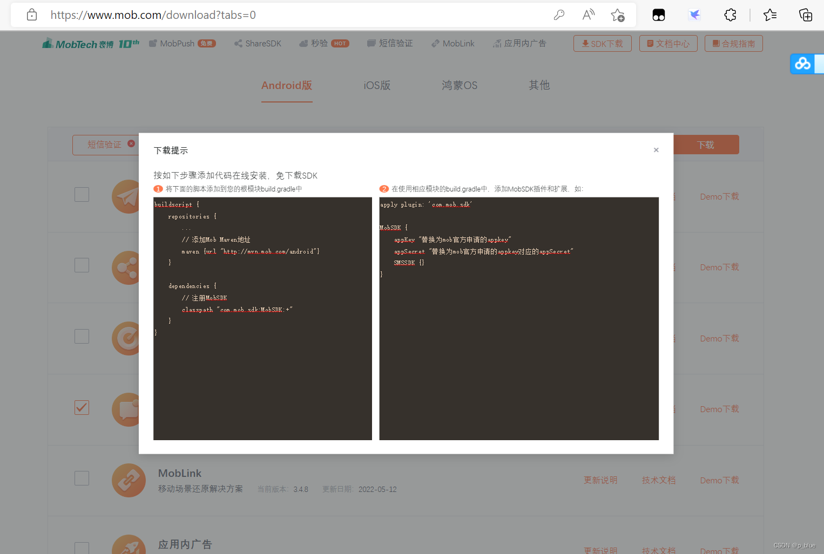The width and height of the screenshot is (824, 554).
Task: Click the appSecret line in code
Action: click(483, 251)
